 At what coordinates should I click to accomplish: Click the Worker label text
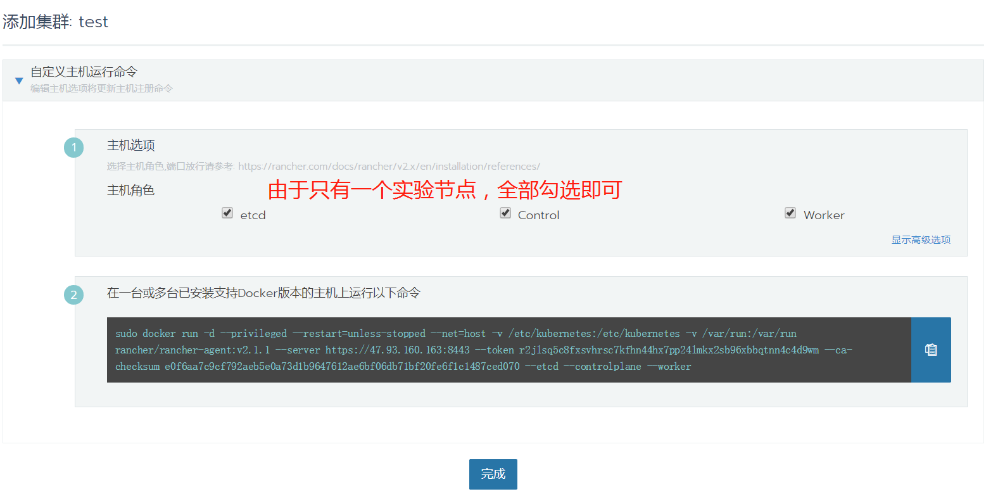pos(824,215)
